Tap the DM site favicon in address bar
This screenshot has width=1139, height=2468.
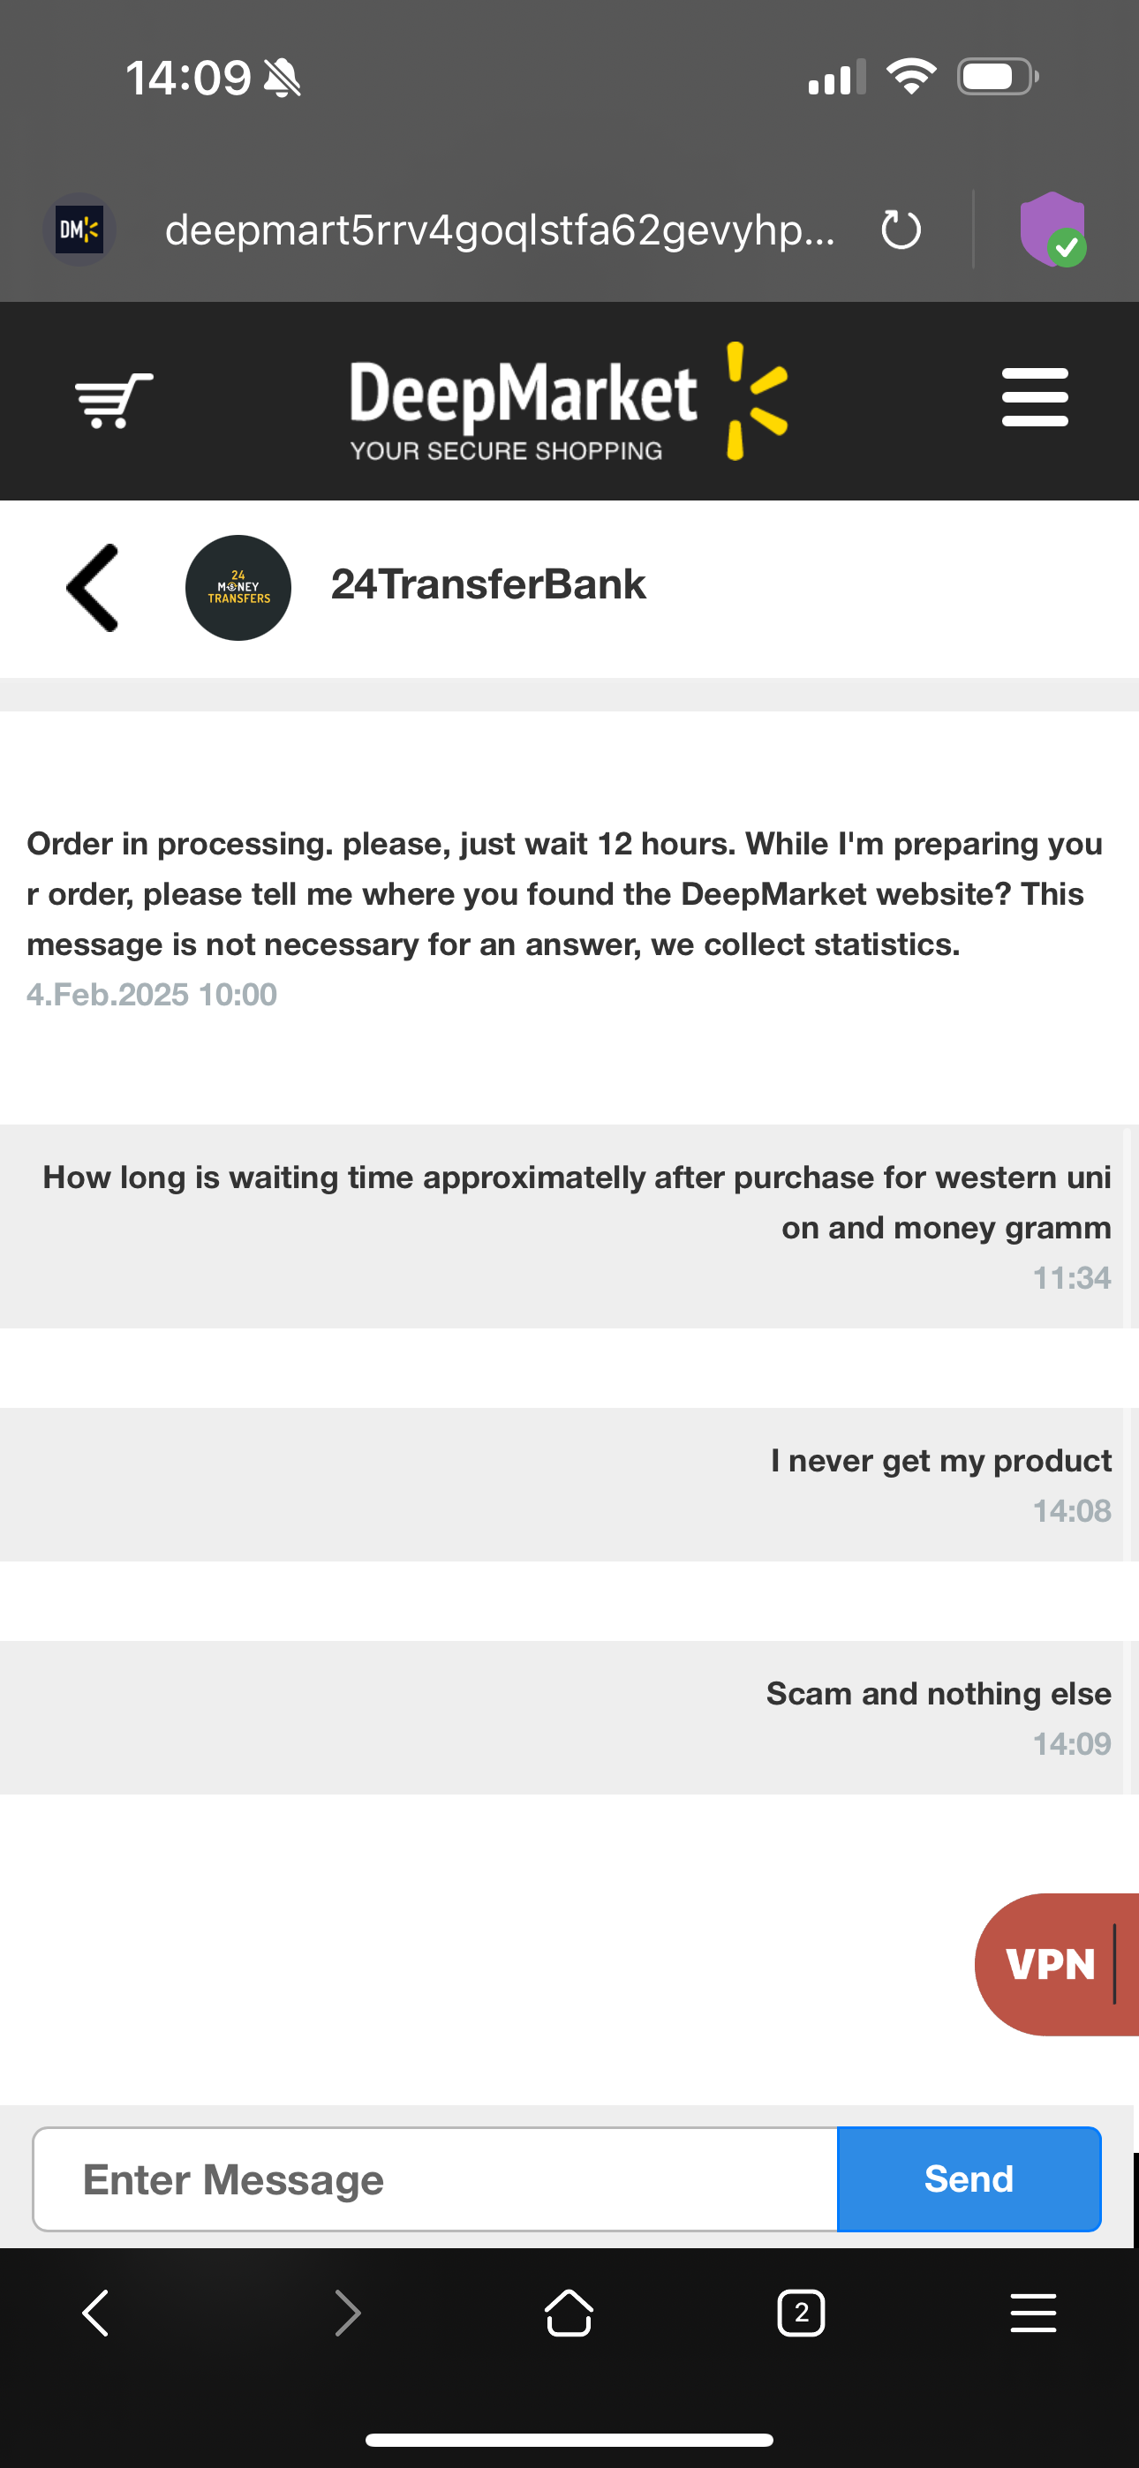(x=79, y=229)
